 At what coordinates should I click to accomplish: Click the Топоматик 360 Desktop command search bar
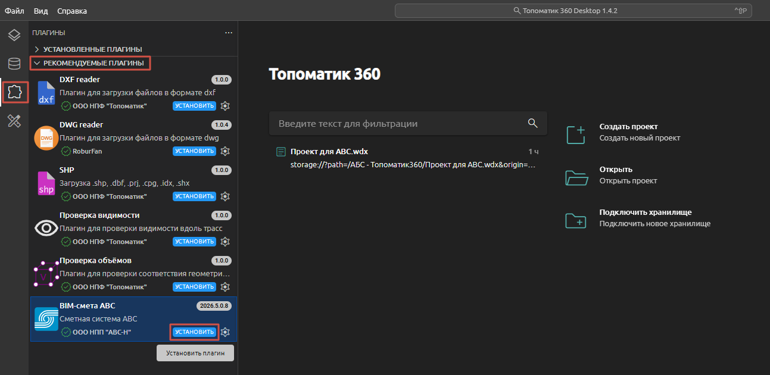[573, 11]
